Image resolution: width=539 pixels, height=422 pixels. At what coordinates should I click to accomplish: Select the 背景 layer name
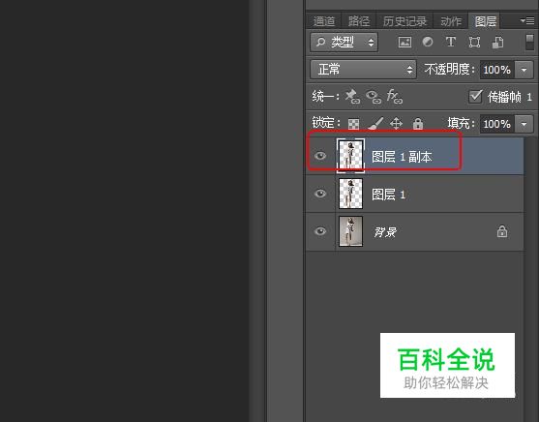[x=385, y=232]
